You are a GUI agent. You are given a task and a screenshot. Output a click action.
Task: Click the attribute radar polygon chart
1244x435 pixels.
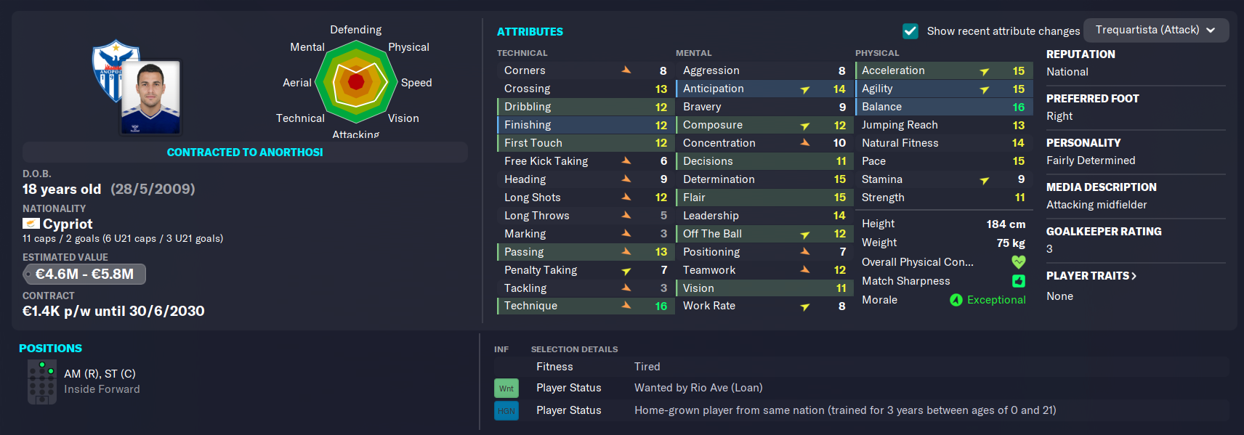[356, 81]
